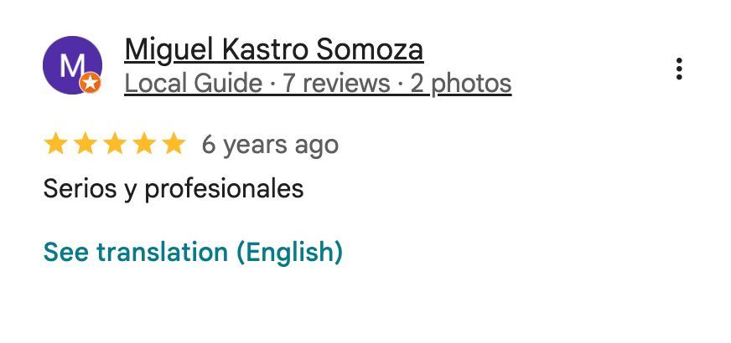
Task: Click the word "profesionales" in the review
Action: point(224,189)
